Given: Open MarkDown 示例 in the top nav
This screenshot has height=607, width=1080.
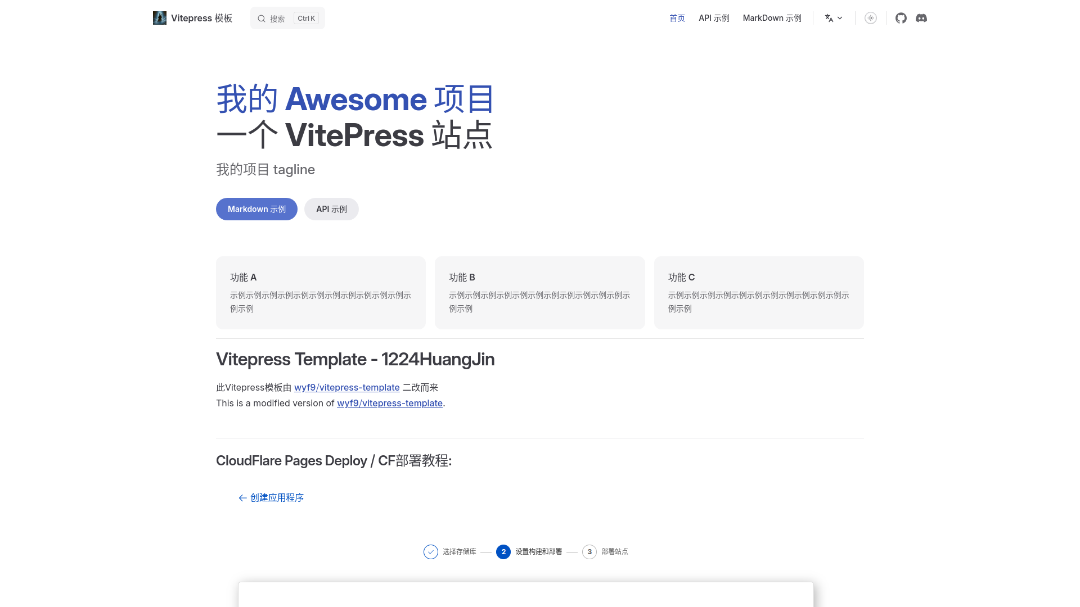Looking at the screenshot, I should pyautogui.click(x=772, y=18).
